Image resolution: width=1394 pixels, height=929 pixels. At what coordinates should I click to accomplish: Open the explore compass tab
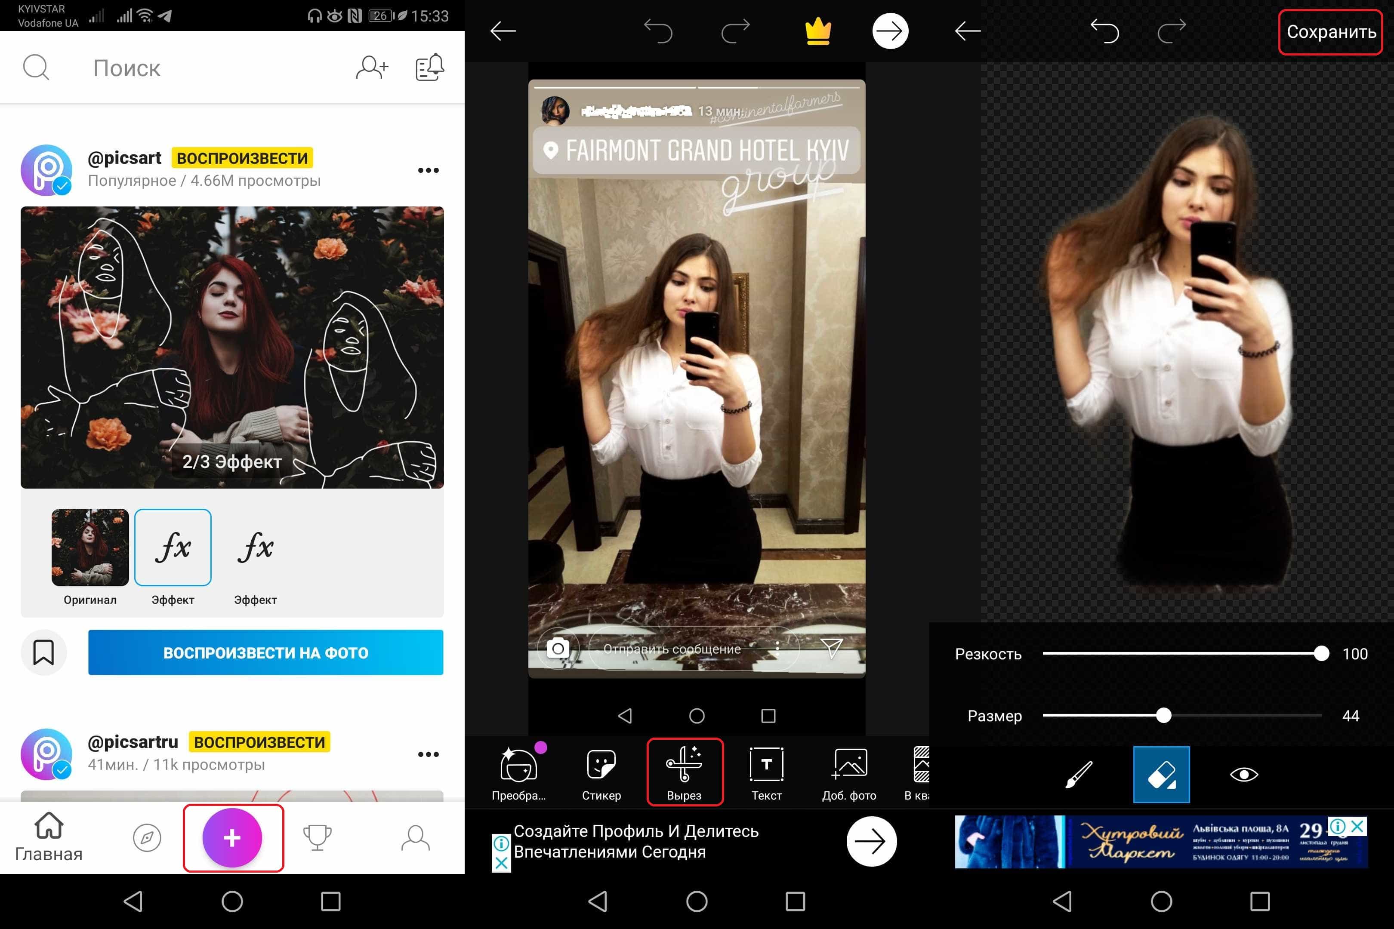(147, 838)
